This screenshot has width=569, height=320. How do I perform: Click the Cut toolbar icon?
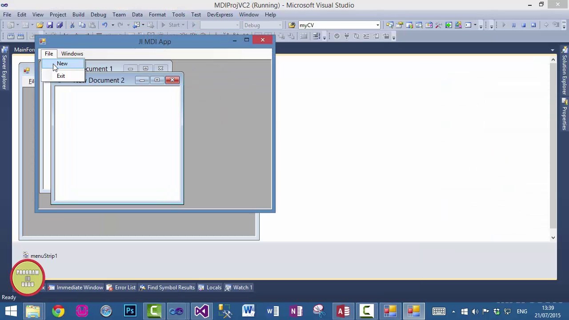(72, 25)
